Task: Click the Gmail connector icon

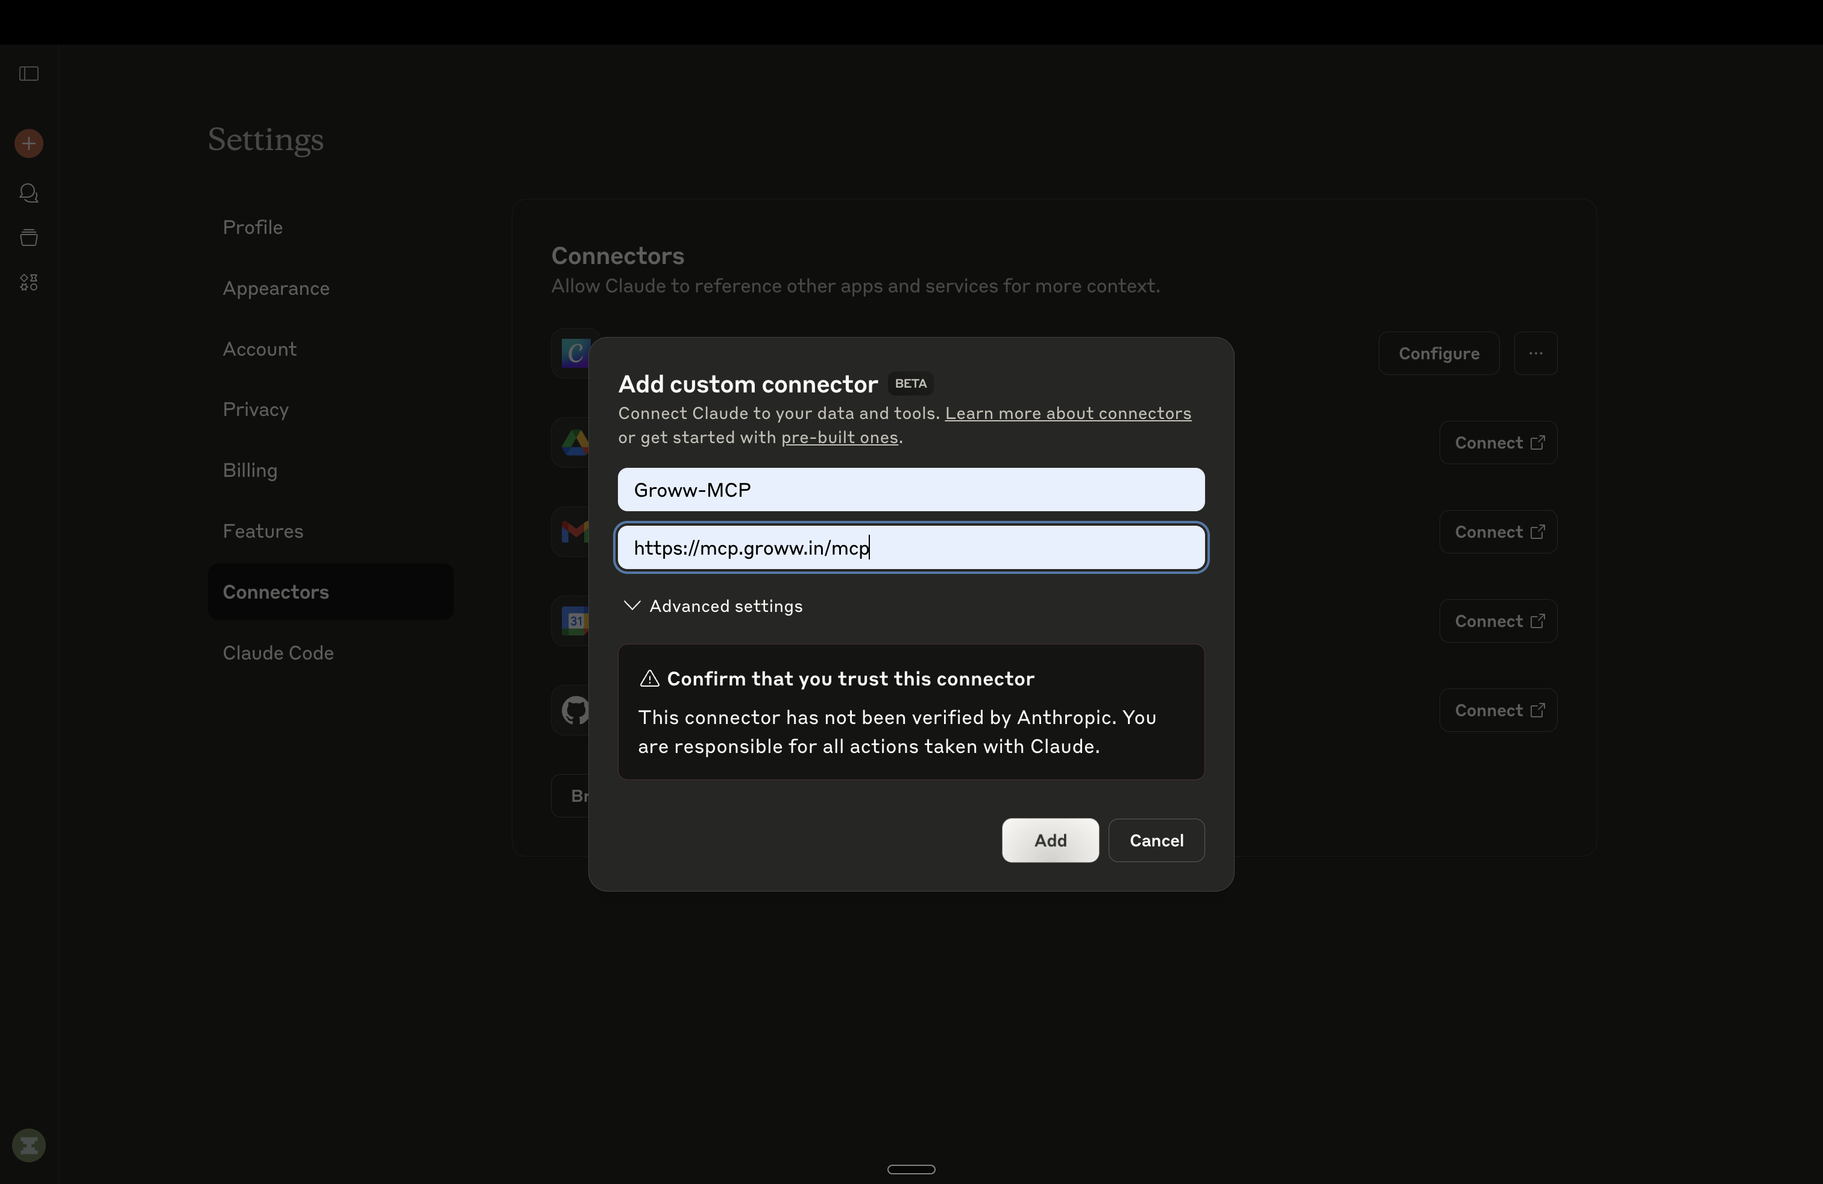Action: coord(575,532)
